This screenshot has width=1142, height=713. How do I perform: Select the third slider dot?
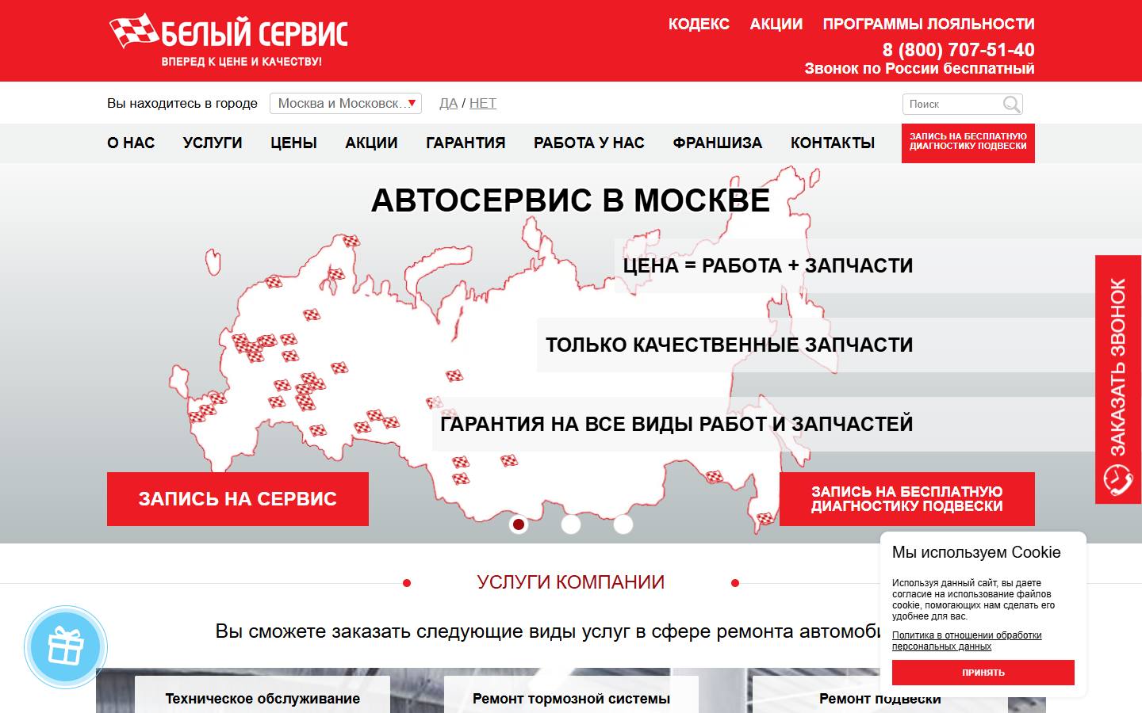623,524
